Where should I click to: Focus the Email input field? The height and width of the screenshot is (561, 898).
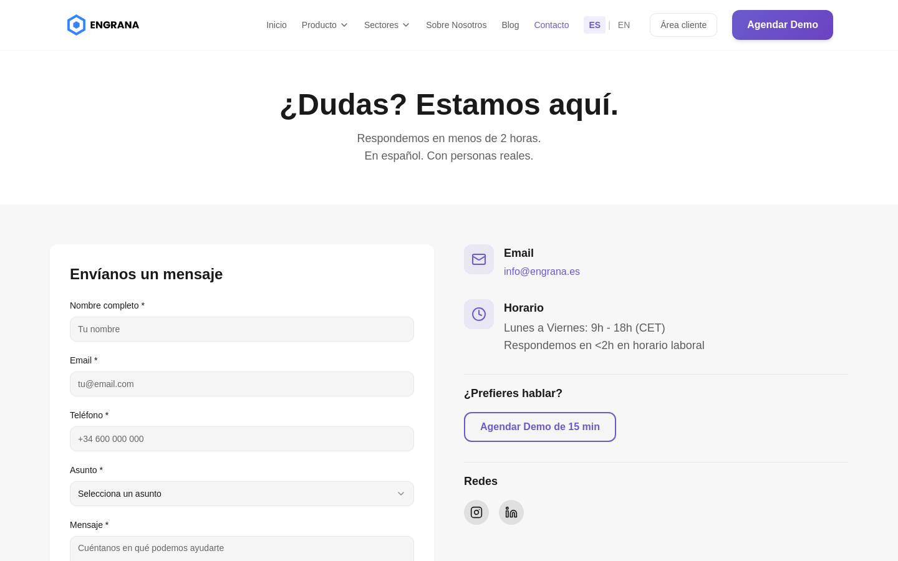242,384
